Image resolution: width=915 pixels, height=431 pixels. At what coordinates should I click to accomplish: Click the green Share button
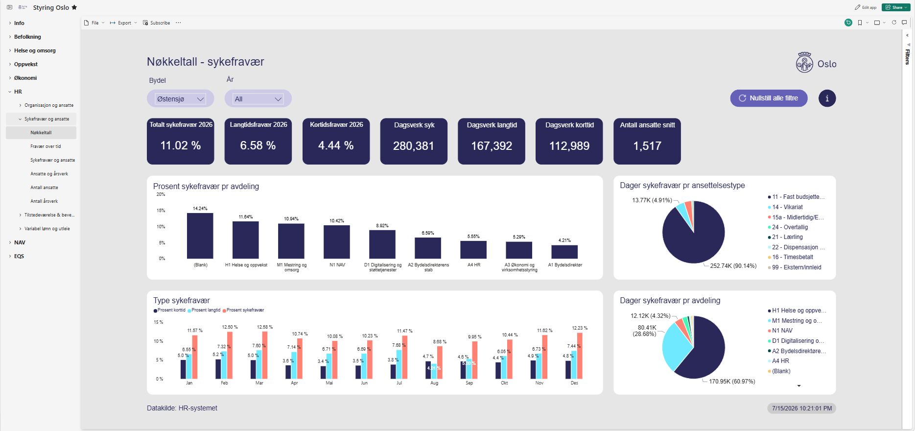point(896,7)
